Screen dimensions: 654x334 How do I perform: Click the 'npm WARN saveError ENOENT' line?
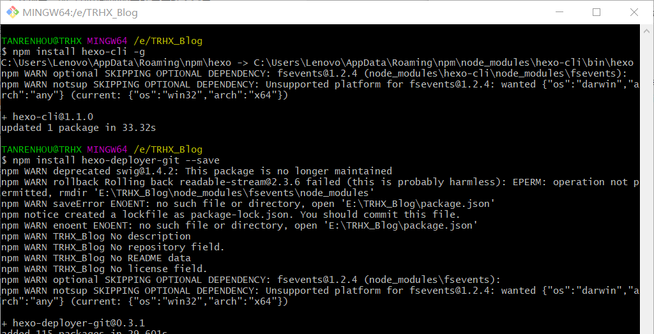coord(248,204)
